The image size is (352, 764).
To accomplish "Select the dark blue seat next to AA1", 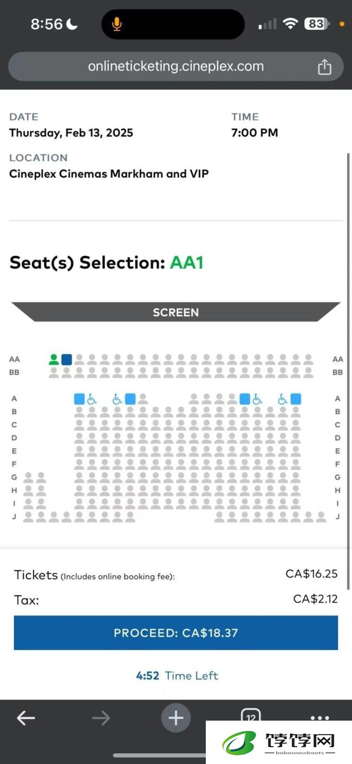I will tap(67, 359).
